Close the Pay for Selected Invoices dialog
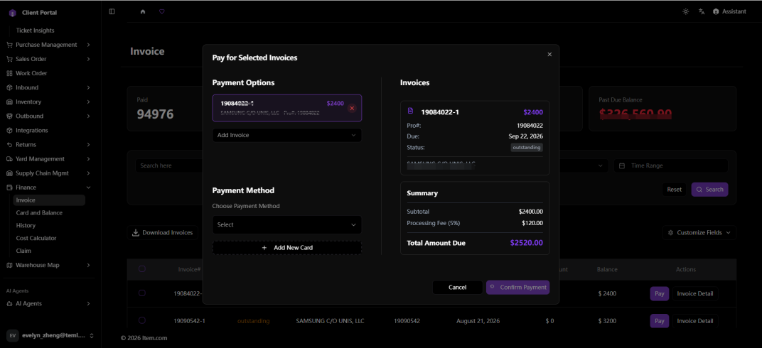 tap(549, 55)
